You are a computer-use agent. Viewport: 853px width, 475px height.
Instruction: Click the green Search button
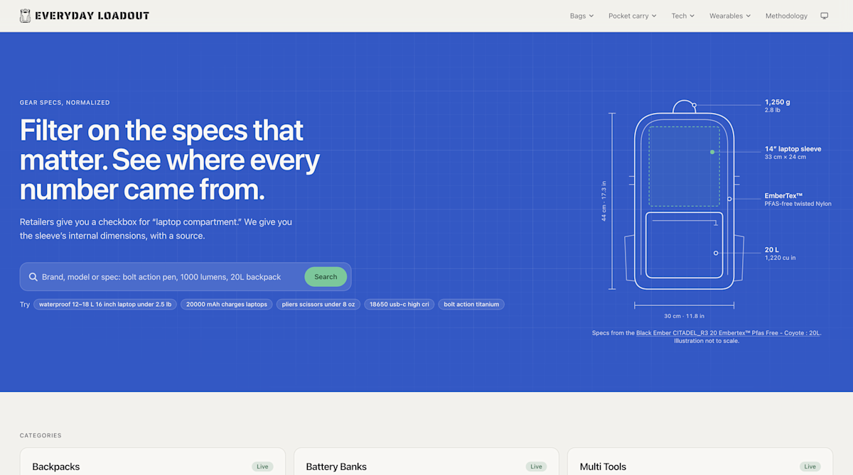326,277
